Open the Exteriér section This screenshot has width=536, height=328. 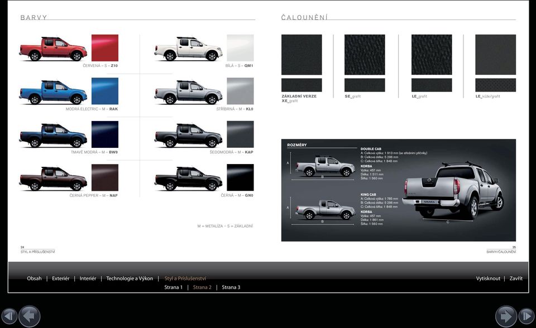click(60, 278)
